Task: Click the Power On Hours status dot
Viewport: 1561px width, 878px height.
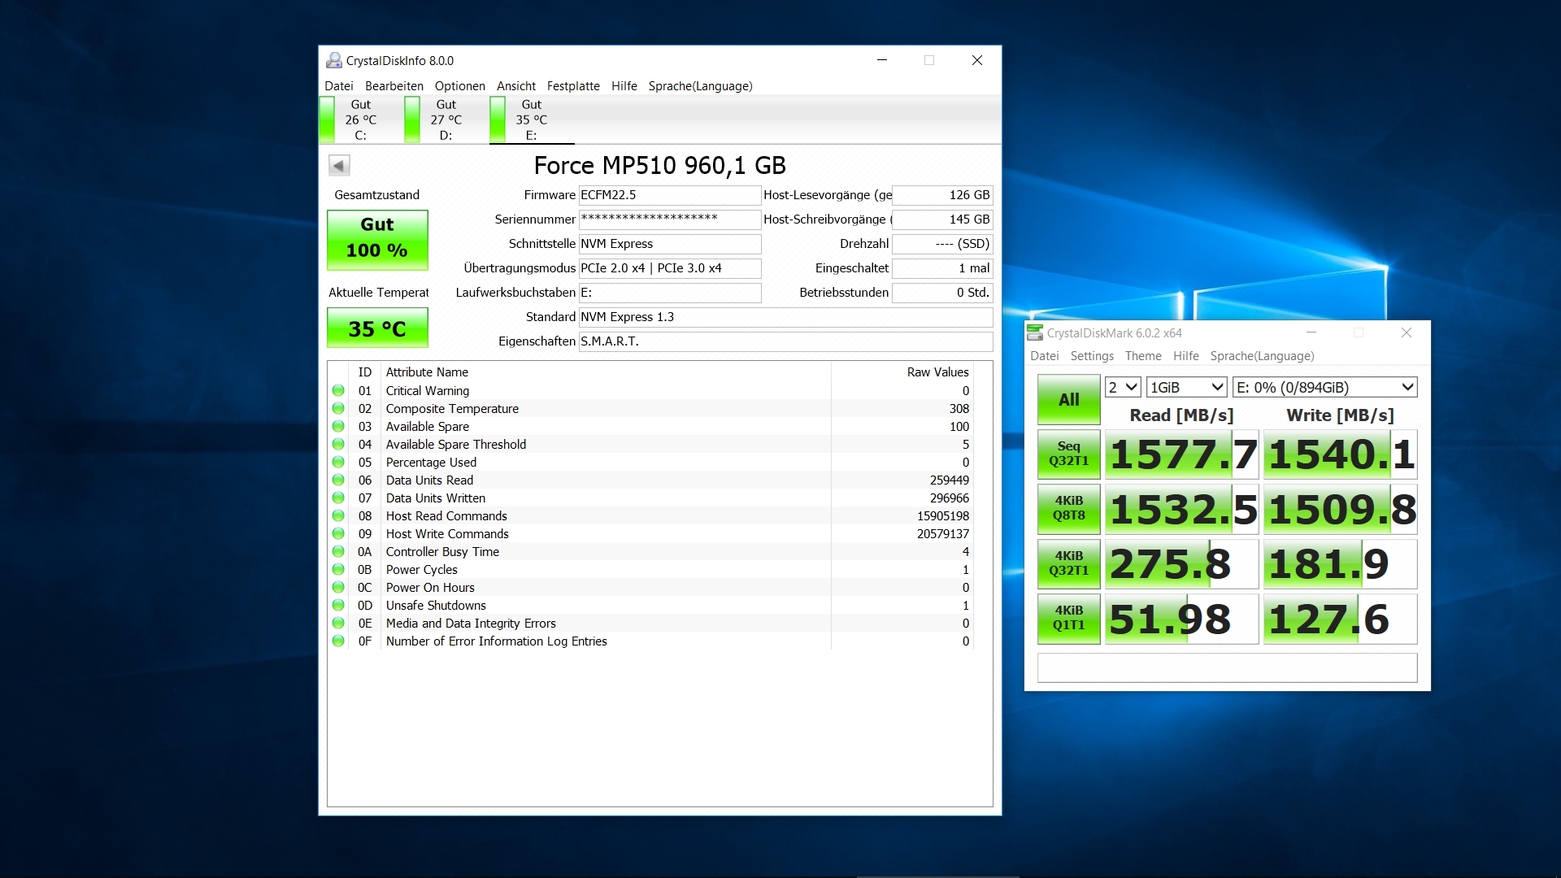Action: [338, 588]
